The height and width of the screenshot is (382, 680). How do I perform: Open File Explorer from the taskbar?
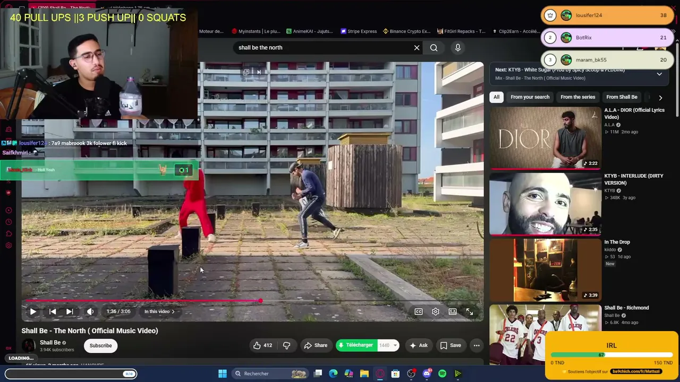pyautogui.click(x=364, y=374)
